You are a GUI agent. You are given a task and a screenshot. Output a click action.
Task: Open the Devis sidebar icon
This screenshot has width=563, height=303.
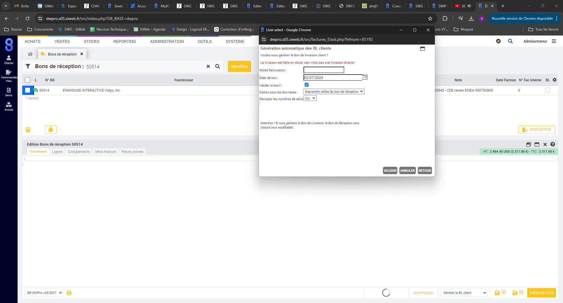pyautogui.click(x=9, y=92)
